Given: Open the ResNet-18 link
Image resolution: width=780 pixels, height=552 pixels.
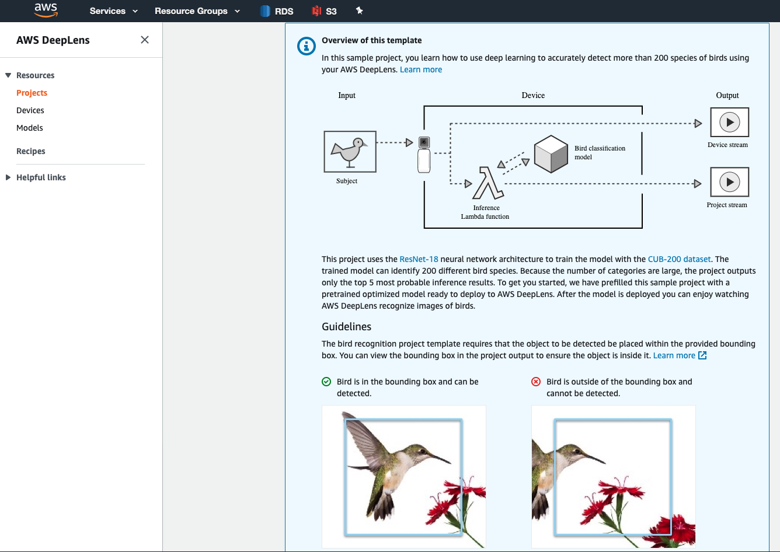Looking at the screenshot, I should pyautogui.click(x=419, y=259).
